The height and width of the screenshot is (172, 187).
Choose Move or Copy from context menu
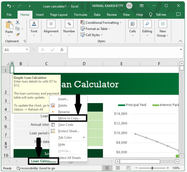pos(69,118)
